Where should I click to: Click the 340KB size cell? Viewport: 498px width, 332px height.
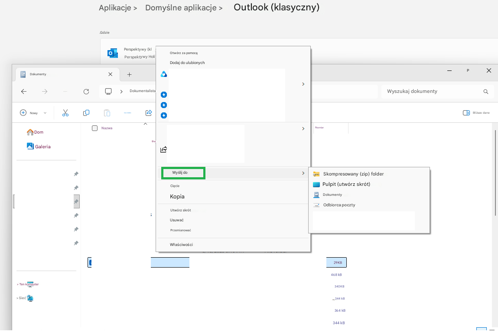pyautogui.click(x=339, y=286)
